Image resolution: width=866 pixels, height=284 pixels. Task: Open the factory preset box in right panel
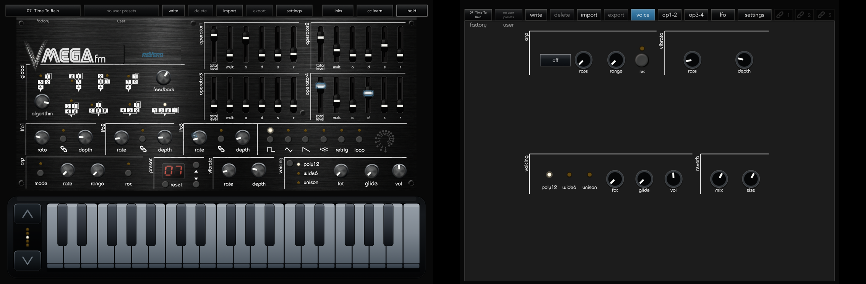[478, 15]
